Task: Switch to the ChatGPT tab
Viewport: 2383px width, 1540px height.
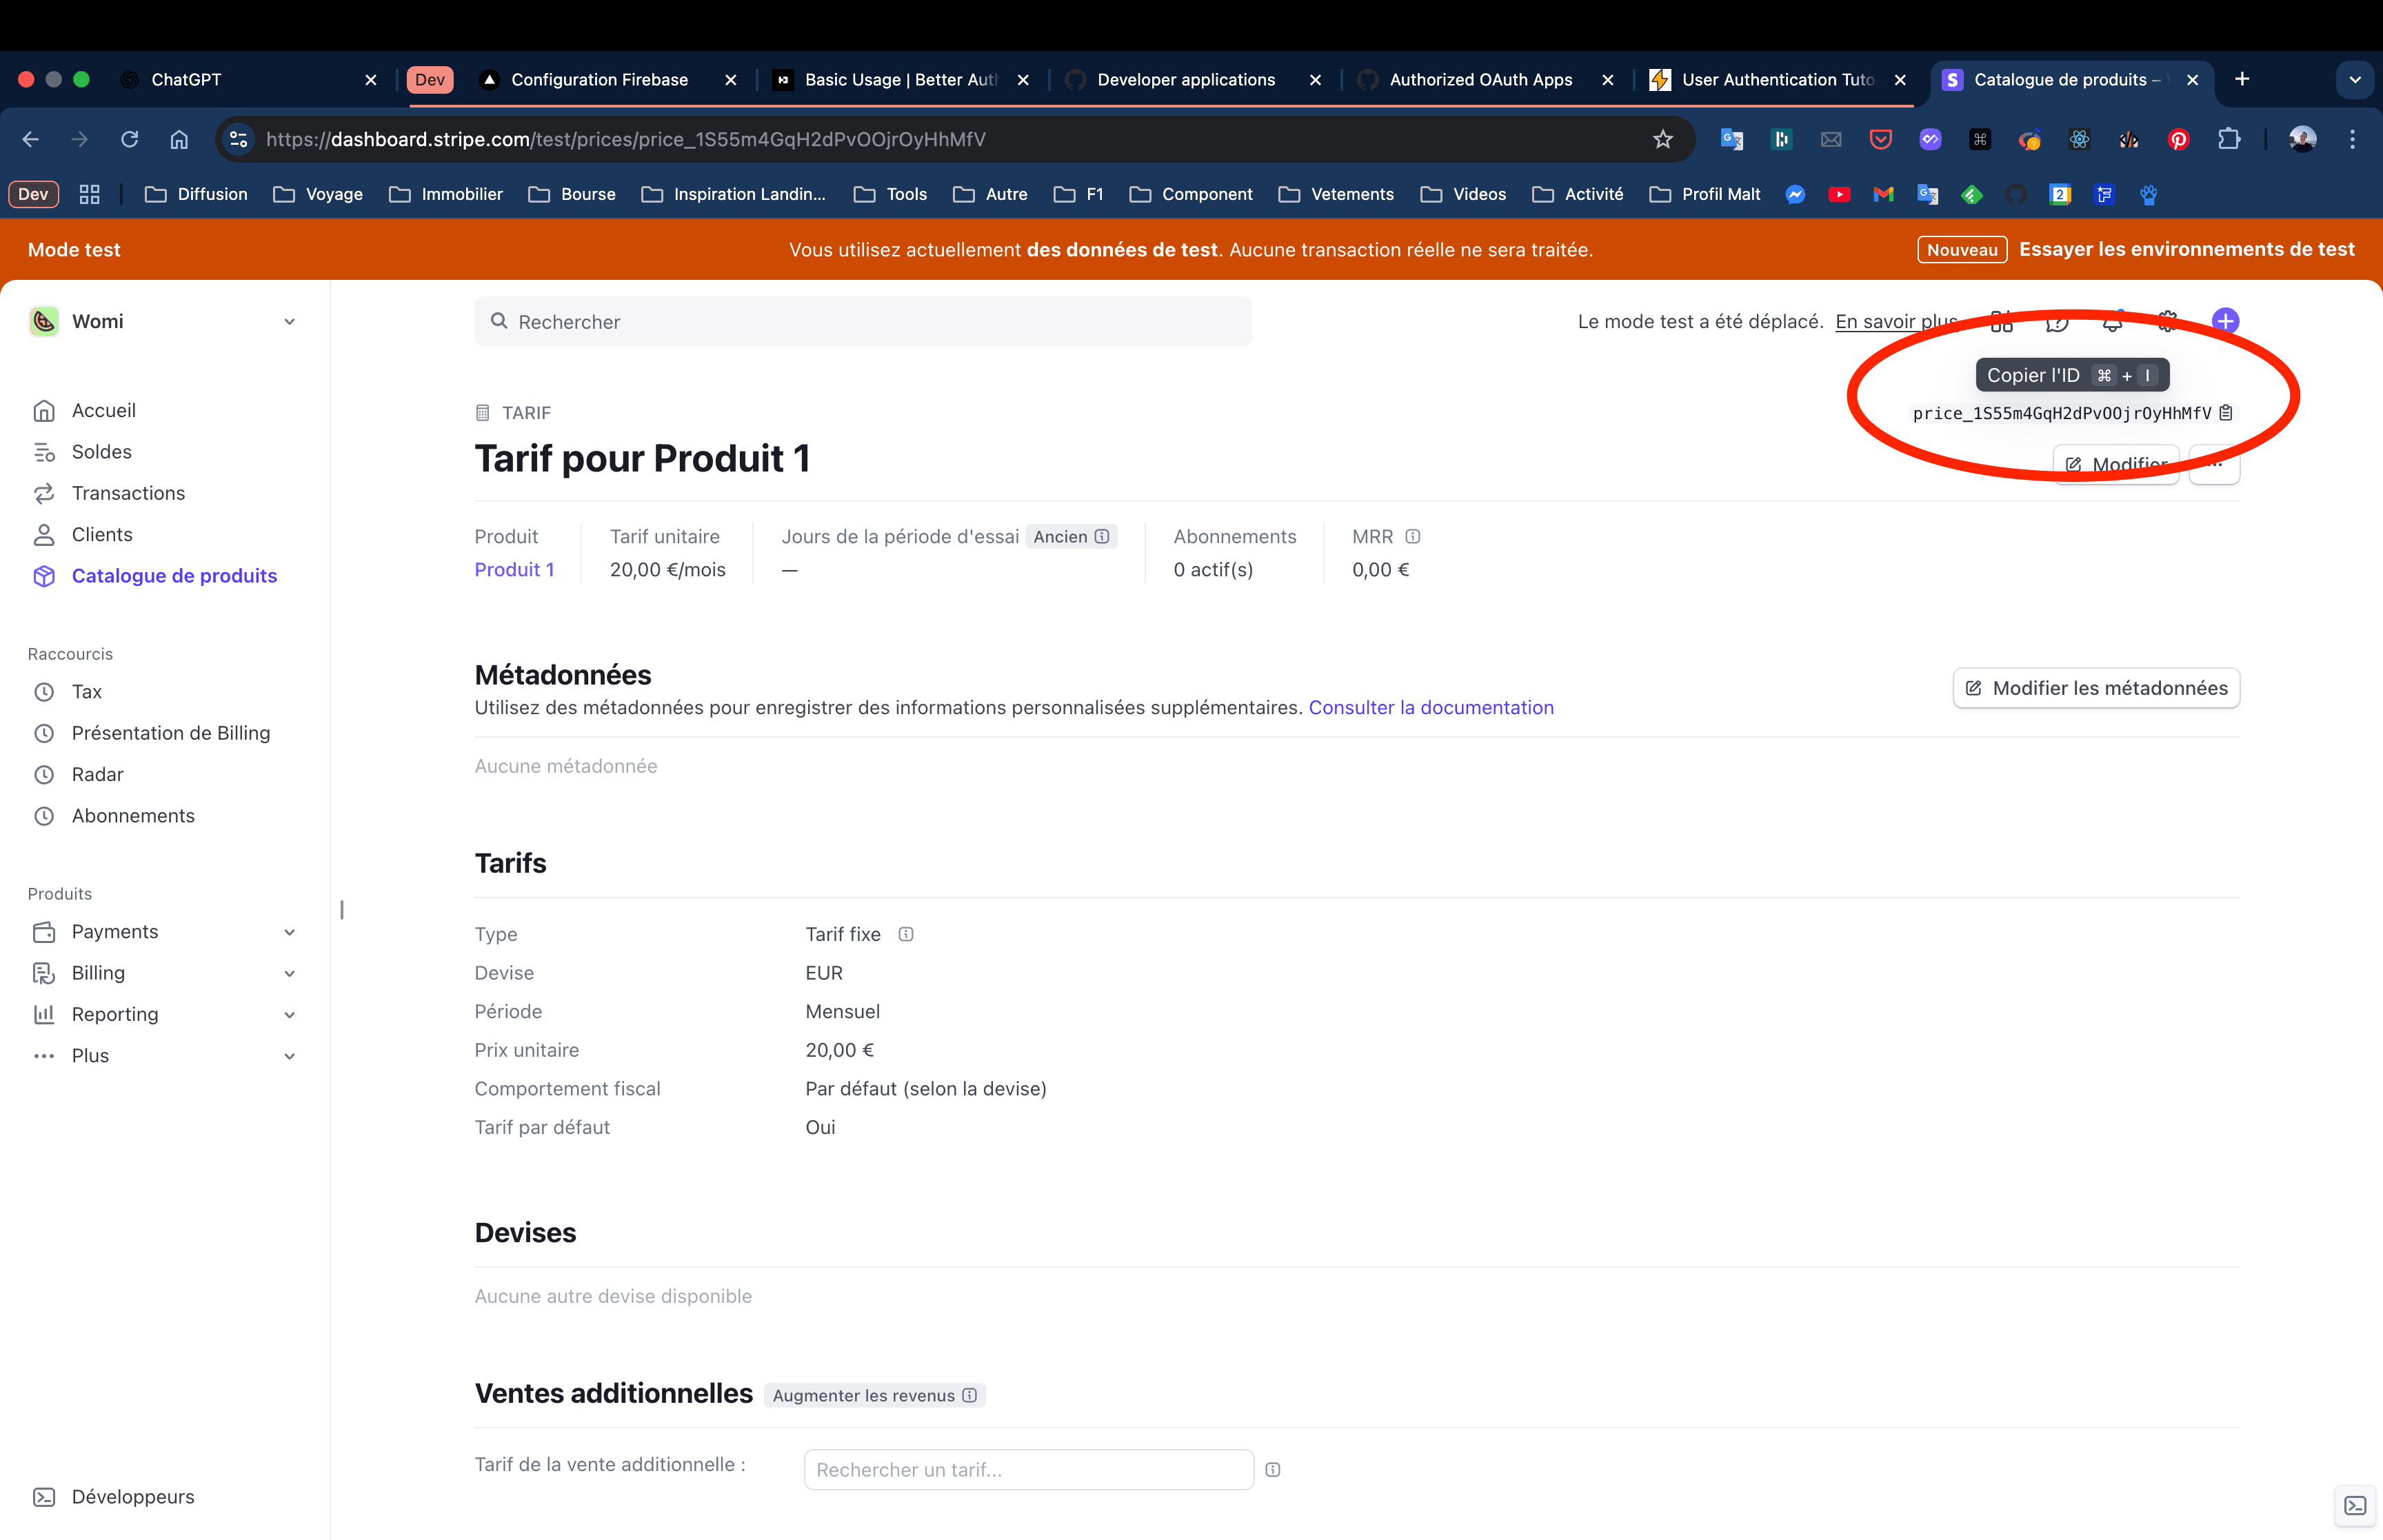Action: (x=186, y=79)
